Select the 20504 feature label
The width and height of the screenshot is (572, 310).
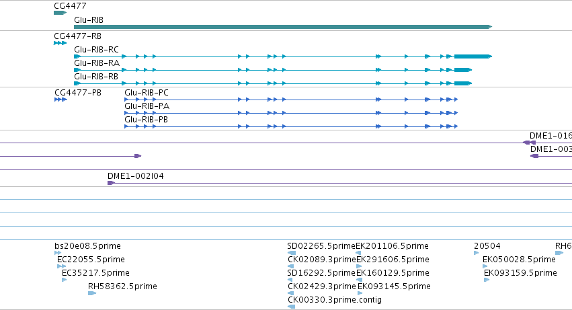(487, 246)
